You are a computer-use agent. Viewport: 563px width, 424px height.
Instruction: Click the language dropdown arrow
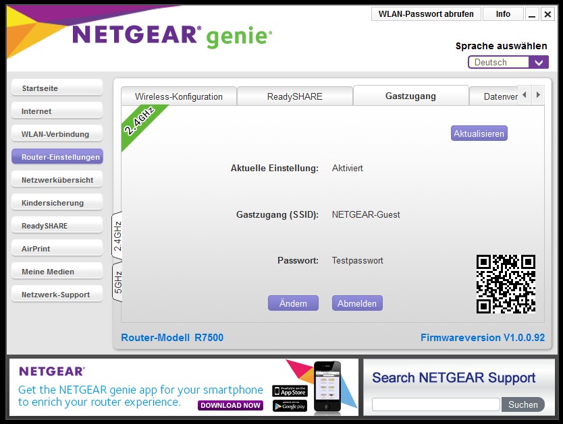[539, 63]
